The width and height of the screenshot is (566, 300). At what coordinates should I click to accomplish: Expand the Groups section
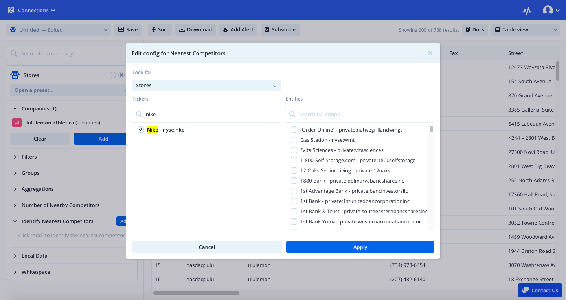(15, 173)
